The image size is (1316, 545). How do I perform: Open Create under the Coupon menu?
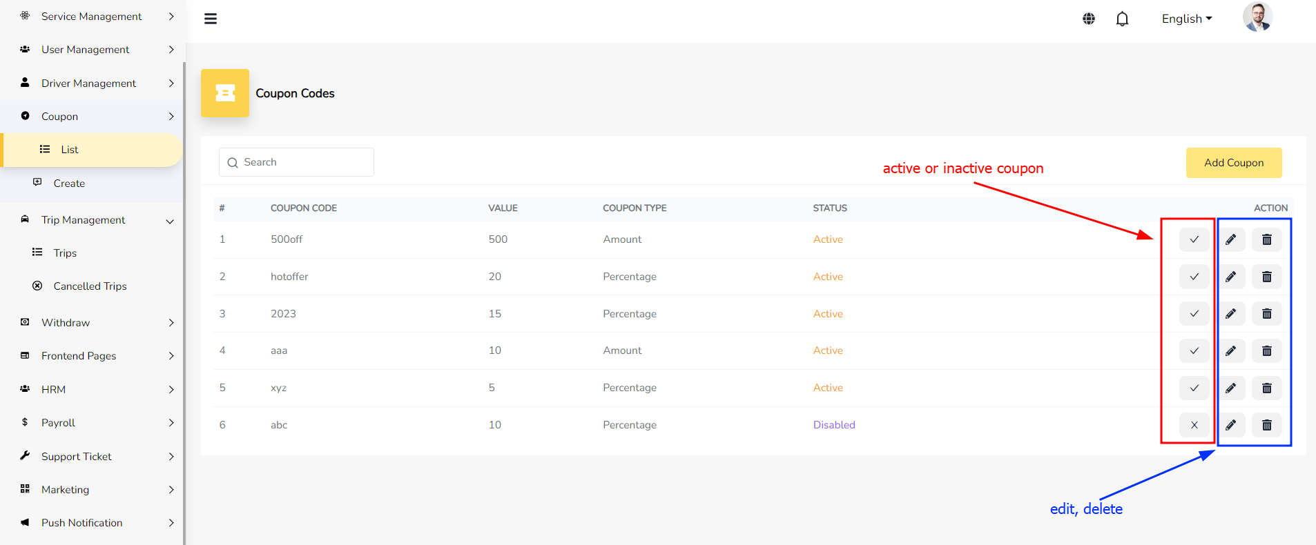(x=69, y=184)
